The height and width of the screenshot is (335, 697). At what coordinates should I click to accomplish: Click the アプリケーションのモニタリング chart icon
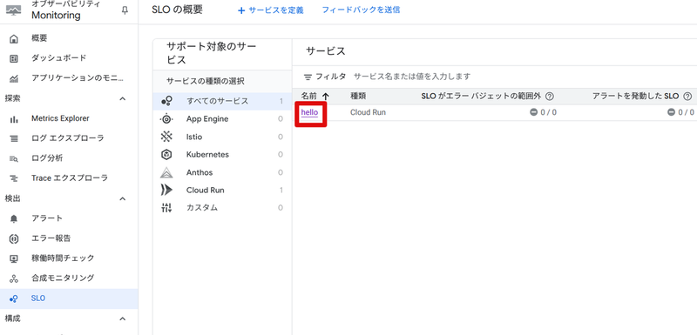14,79
